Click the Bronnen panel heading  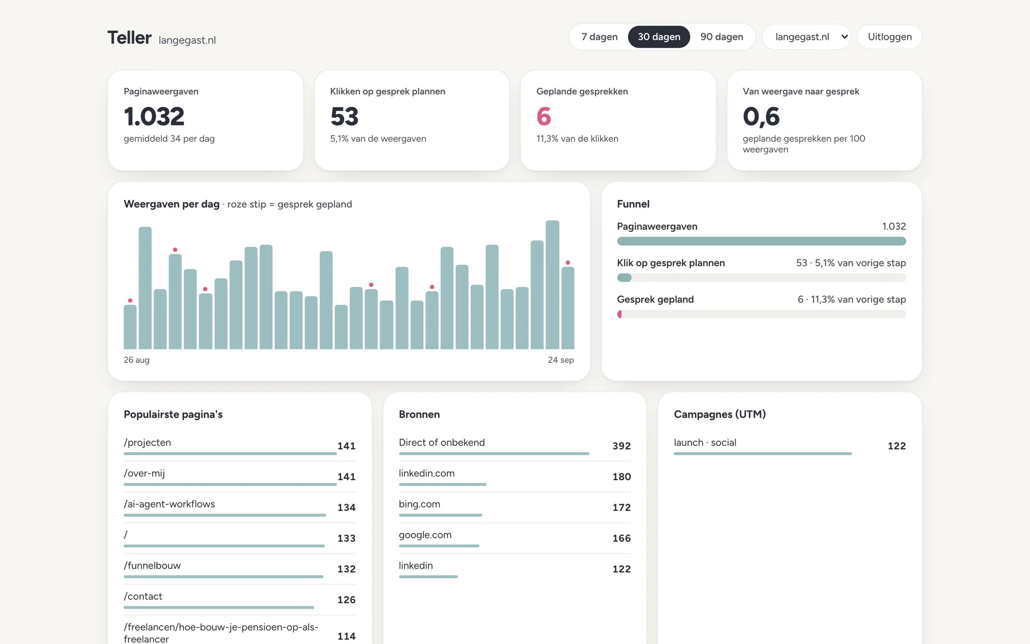[x=419, y=414]
